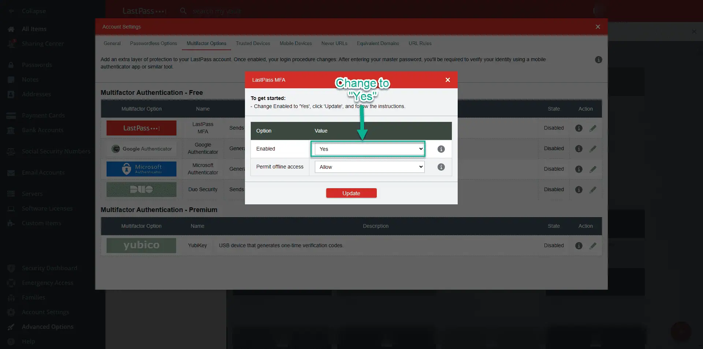The height and width of the screenshot is (349, 703).
Task: Open Addresses in the sidebar
Action: click(36, 94)
